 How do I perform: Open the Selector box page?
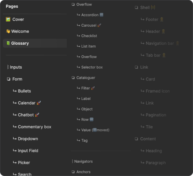pos(92,67)
